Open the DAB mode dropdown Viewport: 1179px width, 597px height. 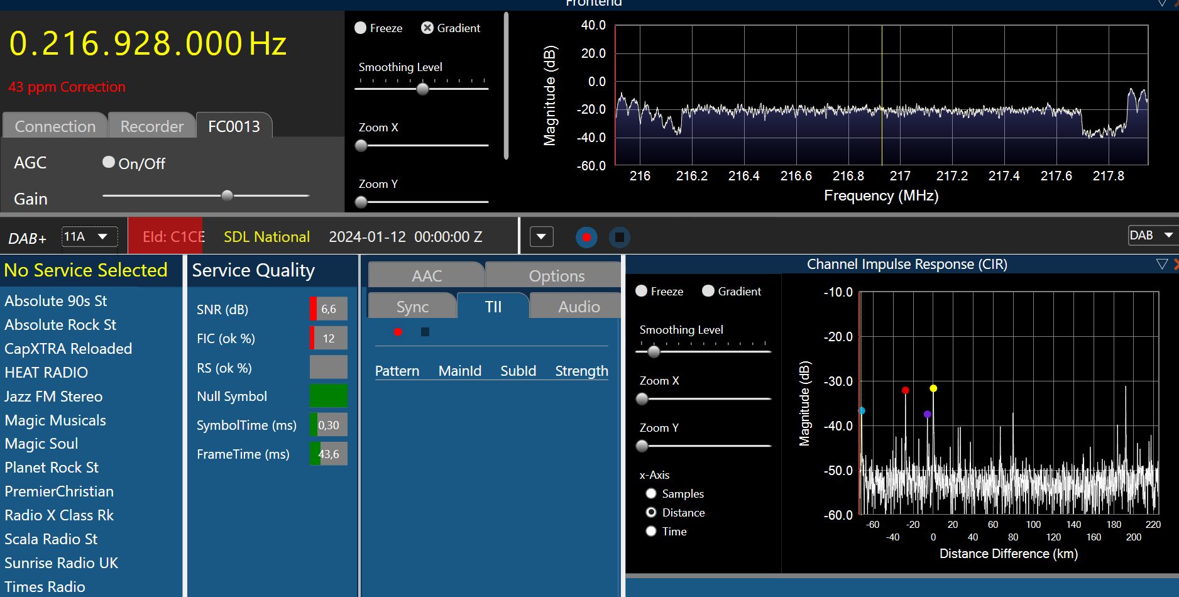pos(1151,236)
